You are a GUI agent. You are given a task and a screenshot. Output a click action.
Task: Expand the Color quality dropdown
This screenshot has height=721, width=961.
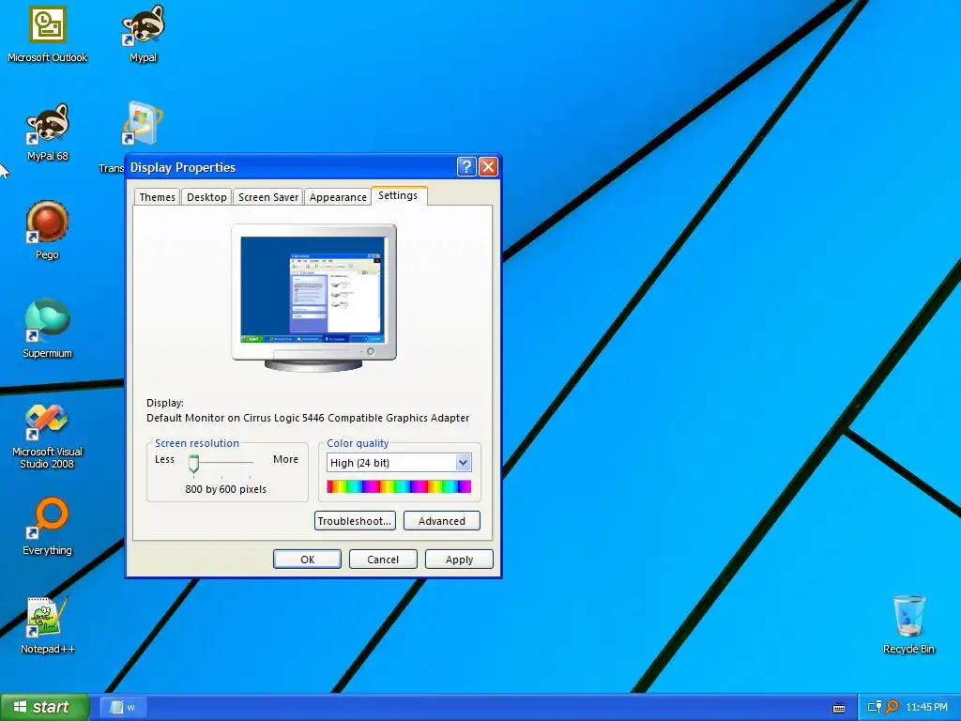[x=464, y=462]
